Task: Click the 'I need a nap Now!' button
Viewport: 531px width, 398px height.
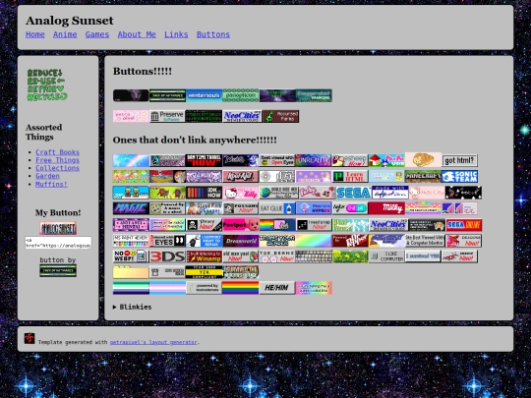Action: 314,225
